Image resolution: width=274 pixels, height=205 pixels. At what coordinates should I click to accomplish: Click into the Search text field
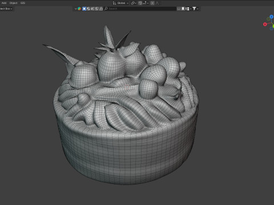click(x=140, y=9)
